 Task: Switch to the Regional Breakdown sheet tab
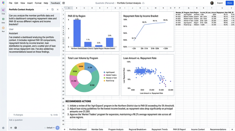click(x=137, y=129)
